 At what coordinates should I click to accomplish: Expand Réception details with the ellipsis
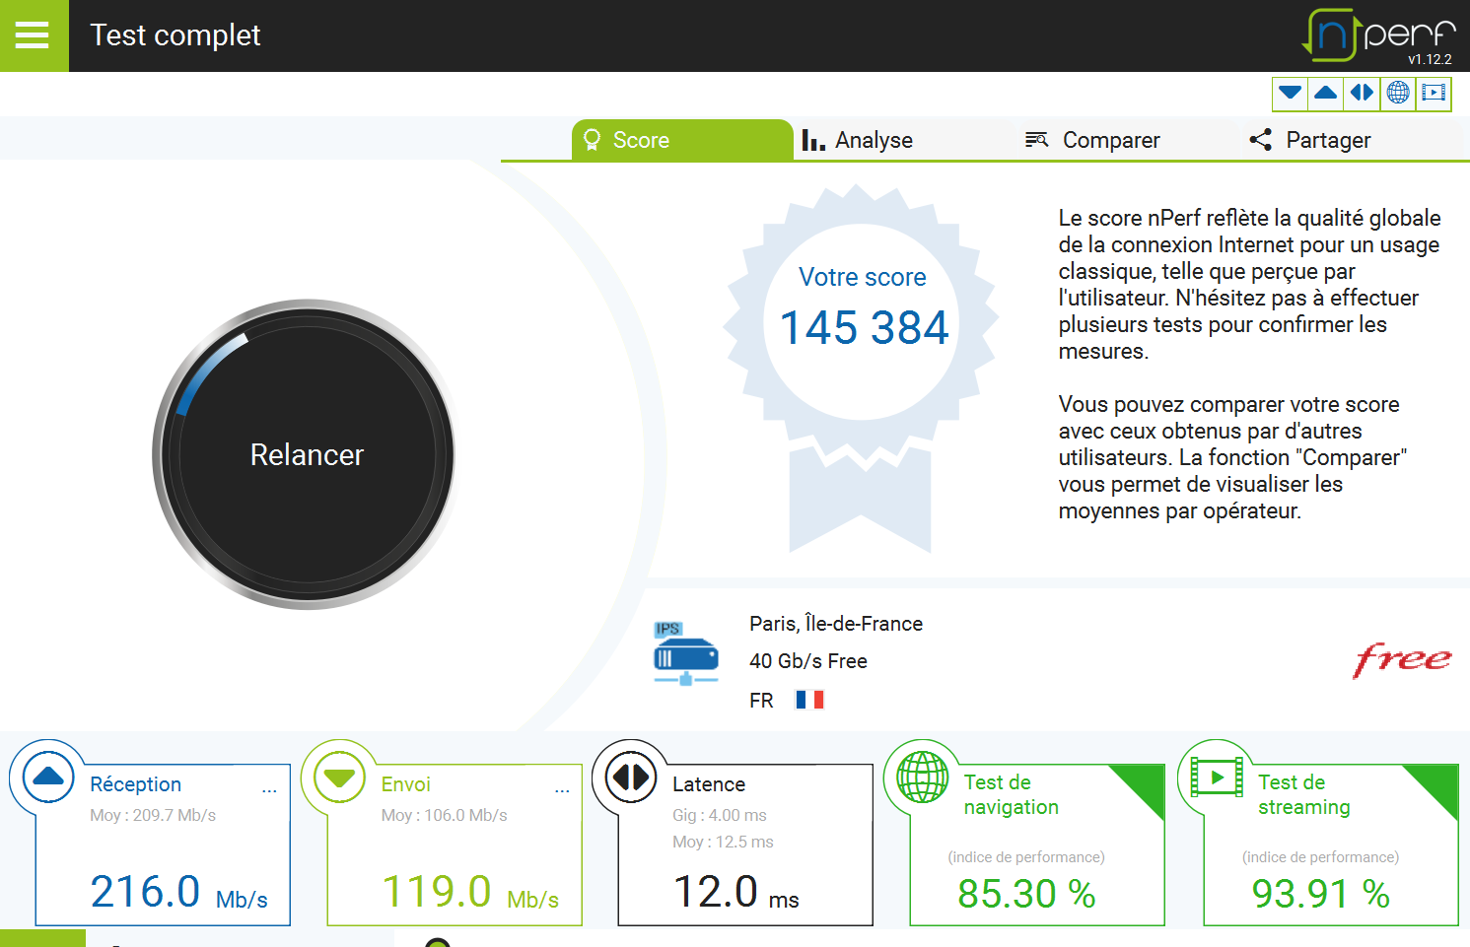click(x=269, y=789)
